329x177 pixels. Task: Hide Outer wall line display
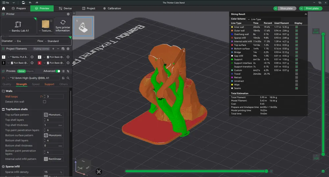point(296,31)
